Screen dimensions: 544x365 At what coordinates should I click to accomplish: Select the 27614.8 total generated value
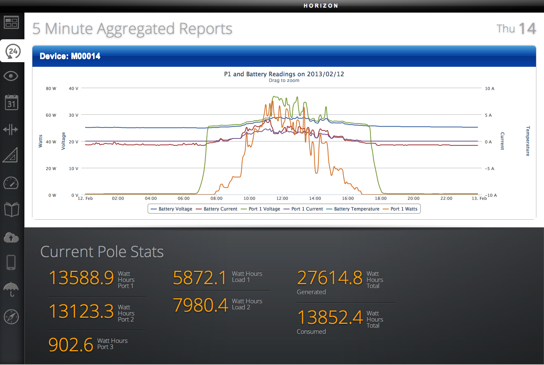tap(330, 278)
